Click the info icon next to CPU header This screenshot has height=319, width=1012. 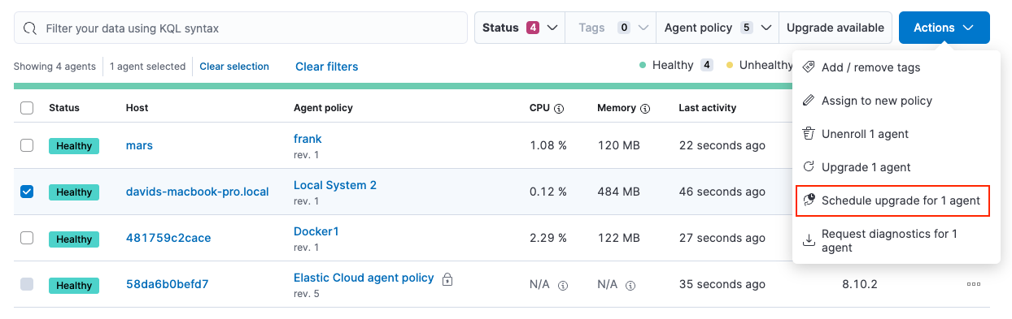(x=558, y=108)
